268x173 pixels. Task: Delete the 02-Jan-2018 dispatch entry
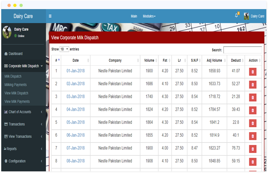[253, 85]
